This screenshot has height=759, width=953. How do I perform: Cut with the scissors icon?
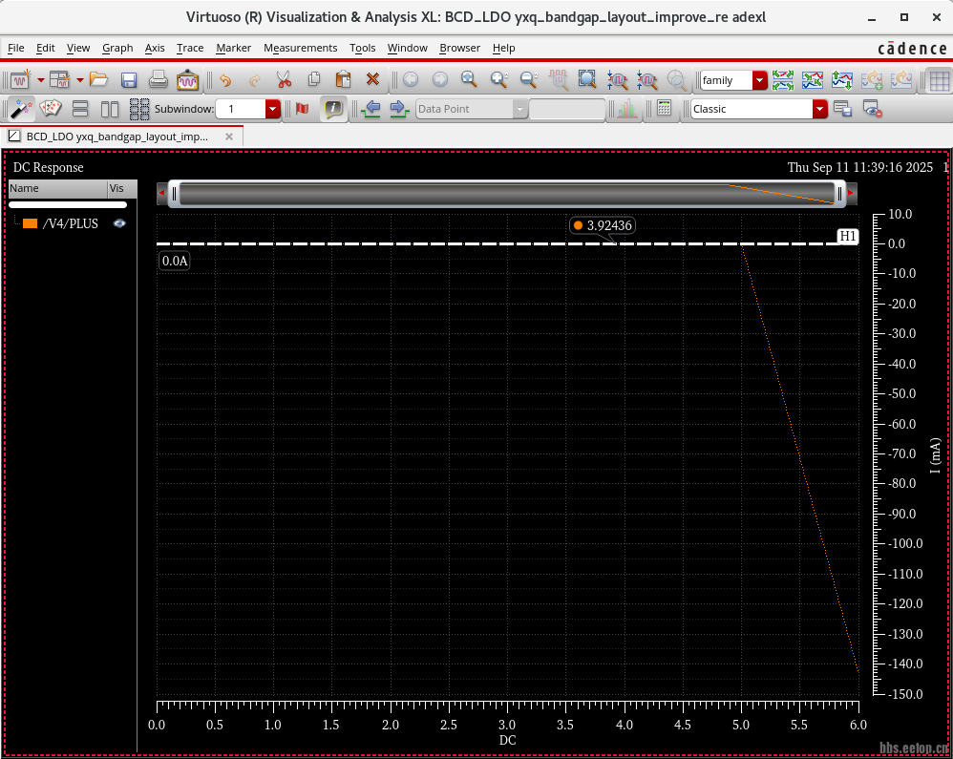click(x=284, y=79)
